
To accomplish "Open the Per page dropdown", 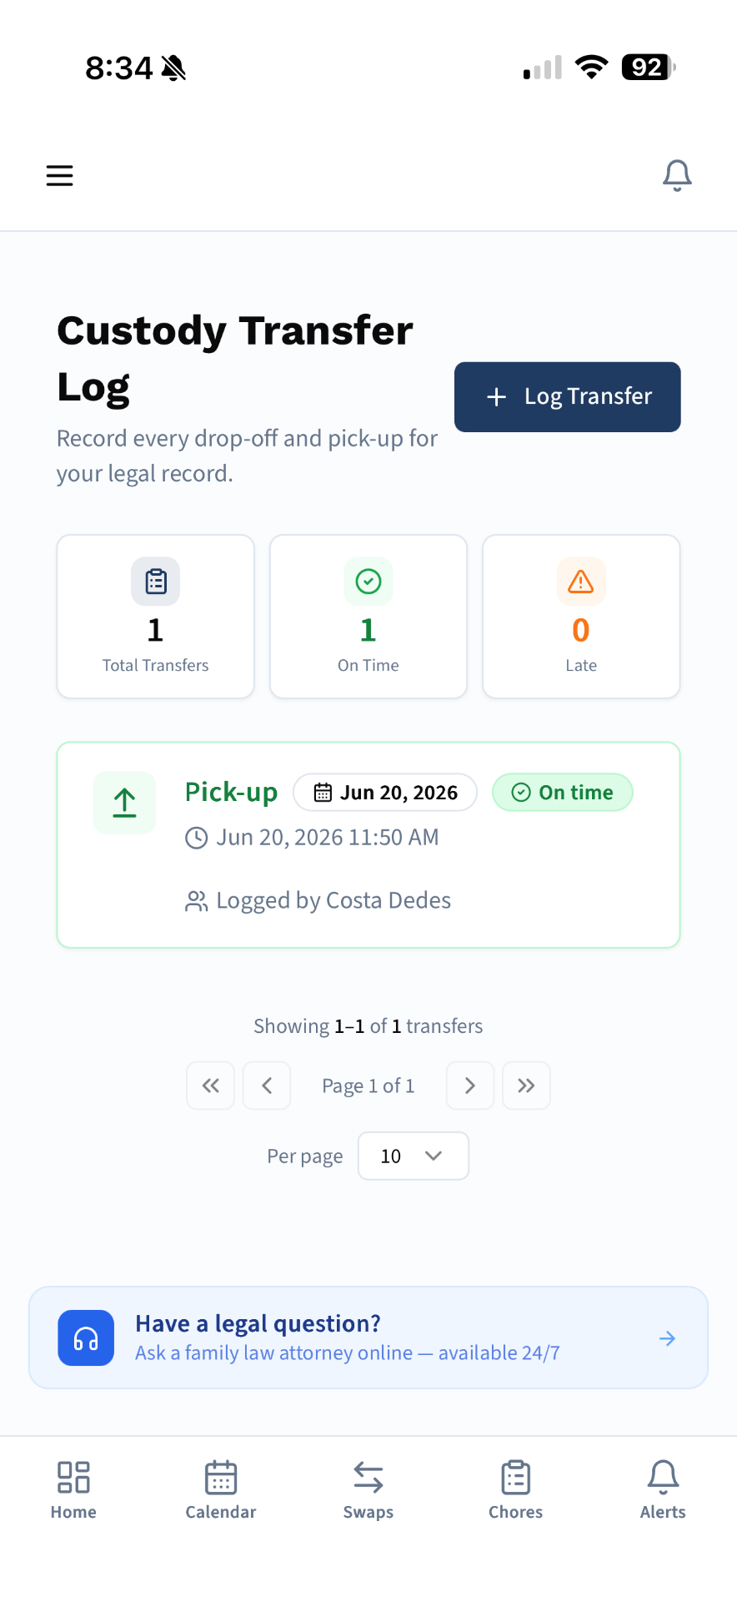I will click(414, 1156).
